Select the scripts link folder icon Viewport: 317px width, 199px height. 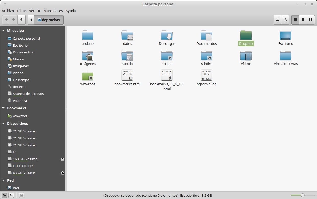pyautogui.click(x=167, y=56)
